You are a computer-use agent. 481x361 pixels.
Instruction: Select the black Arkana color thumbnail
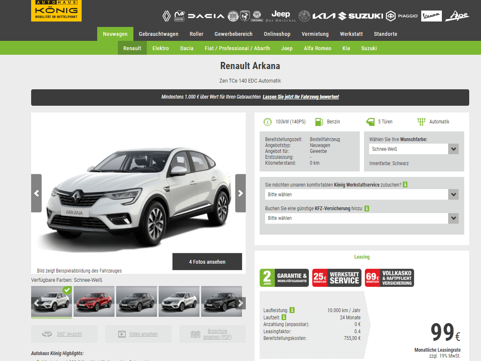pos(221,302)
